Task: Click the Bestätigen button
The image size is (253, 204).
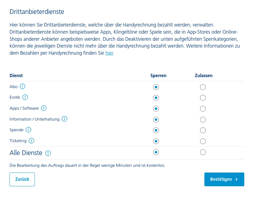Action: 224,179
